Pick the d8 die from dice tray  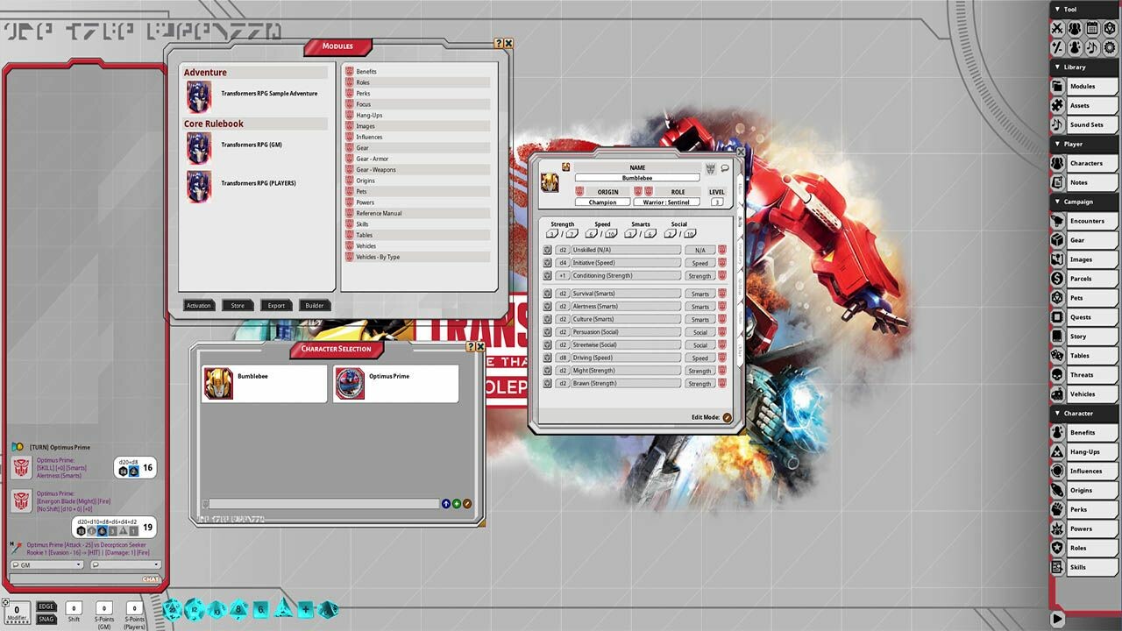(x=238, y=609)
